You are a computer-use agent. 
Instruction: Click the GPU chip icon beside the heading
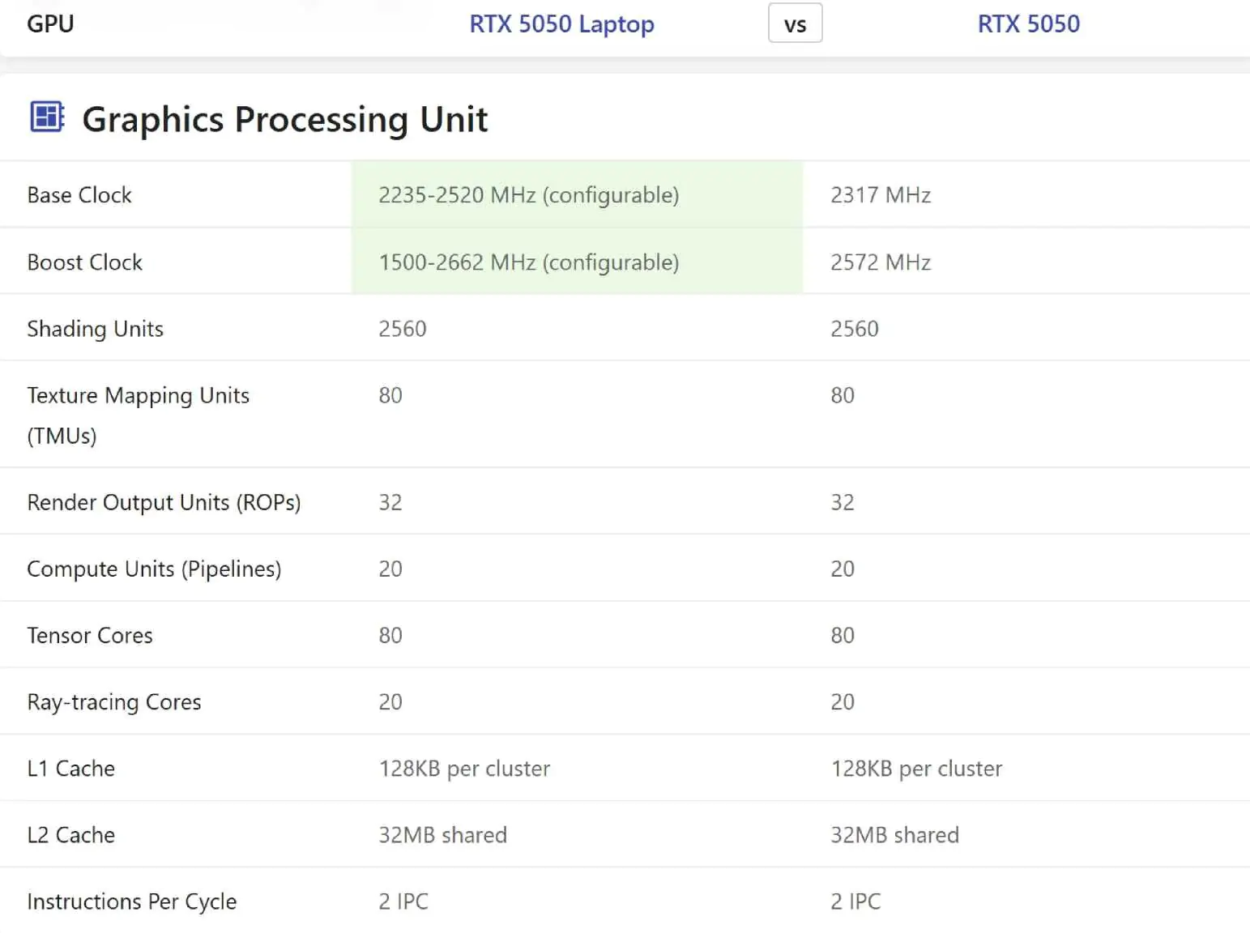coord(47,117)
